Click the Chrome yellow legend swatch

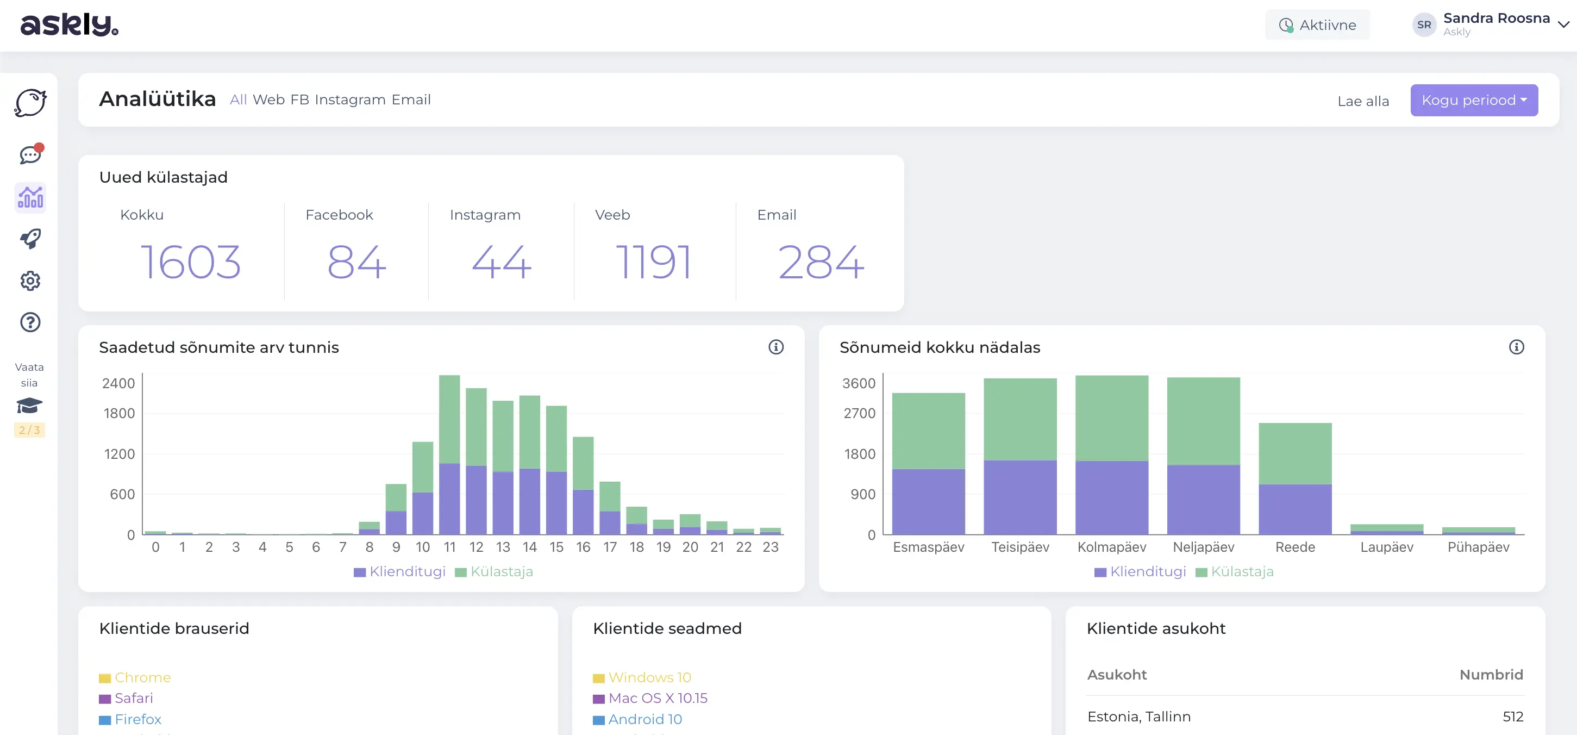(x=105, y=678)
